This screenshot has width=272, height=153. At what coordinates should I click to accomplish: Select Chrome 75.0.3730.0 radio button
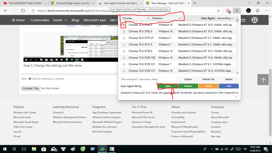coord(124,51)
